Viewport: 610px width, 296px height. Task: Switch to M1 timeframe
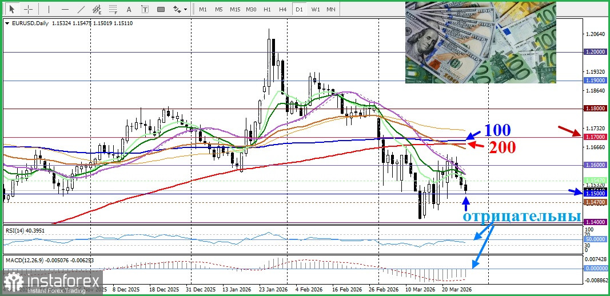[203, 9]
